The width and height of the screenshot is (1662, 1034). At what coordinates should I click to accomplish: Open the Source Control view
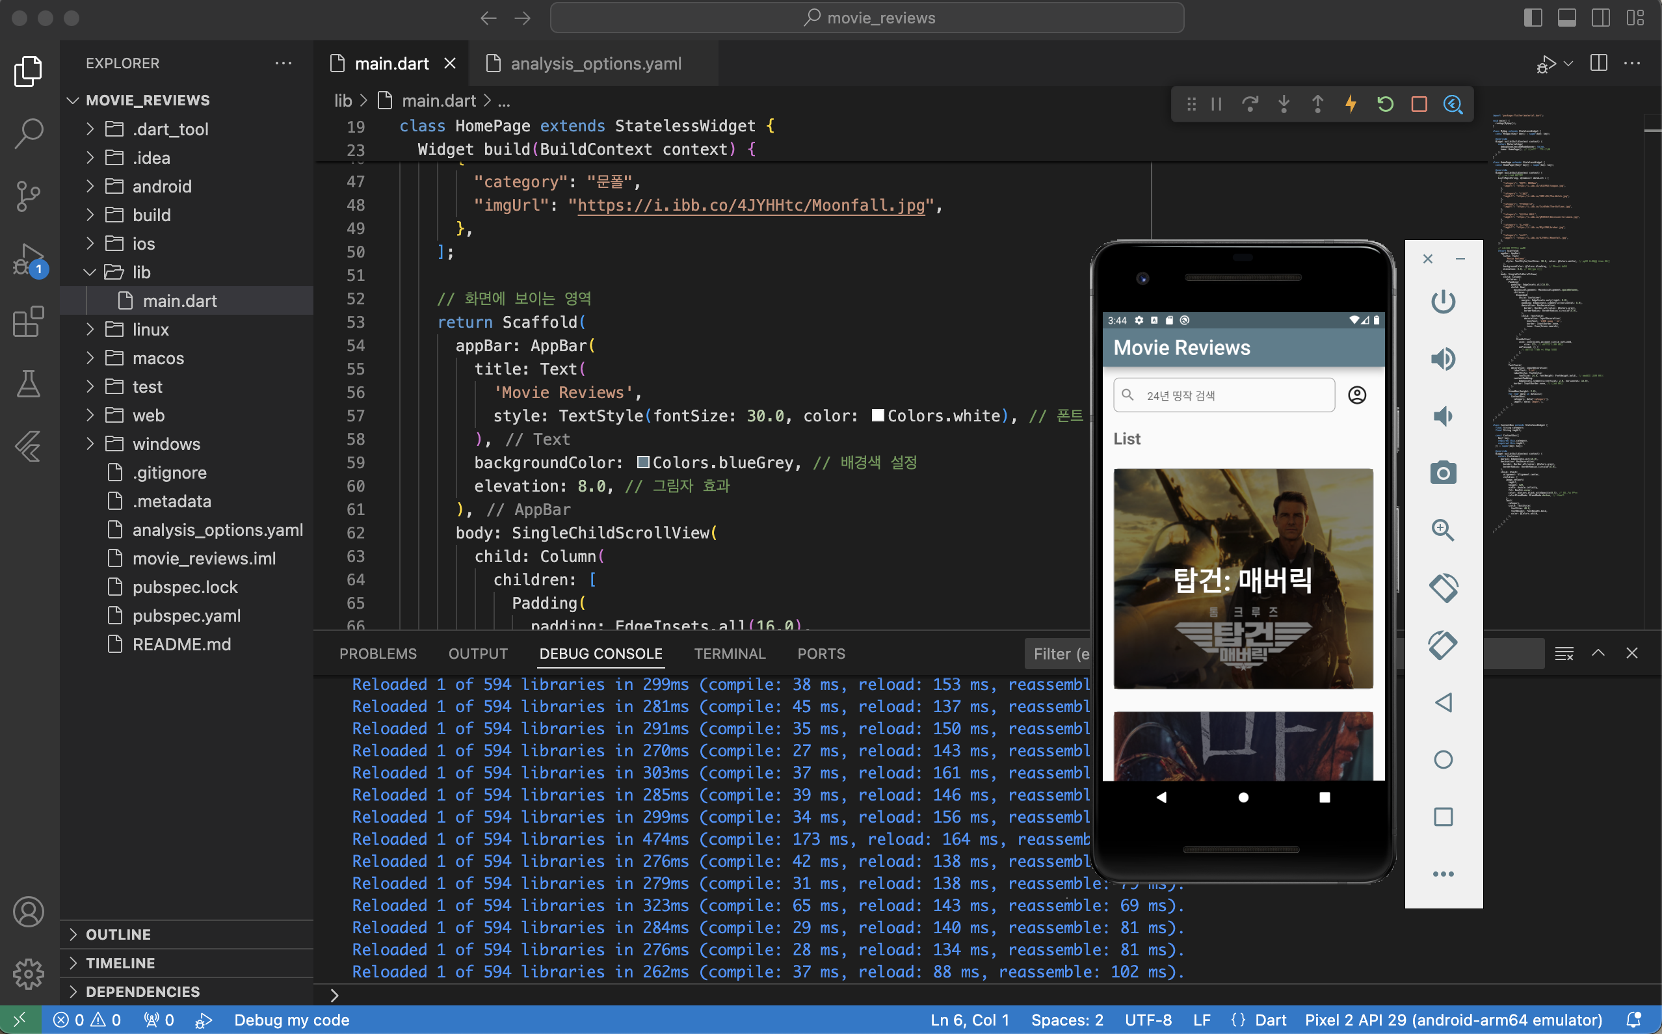pyautogui.click(x=28, y=196)
